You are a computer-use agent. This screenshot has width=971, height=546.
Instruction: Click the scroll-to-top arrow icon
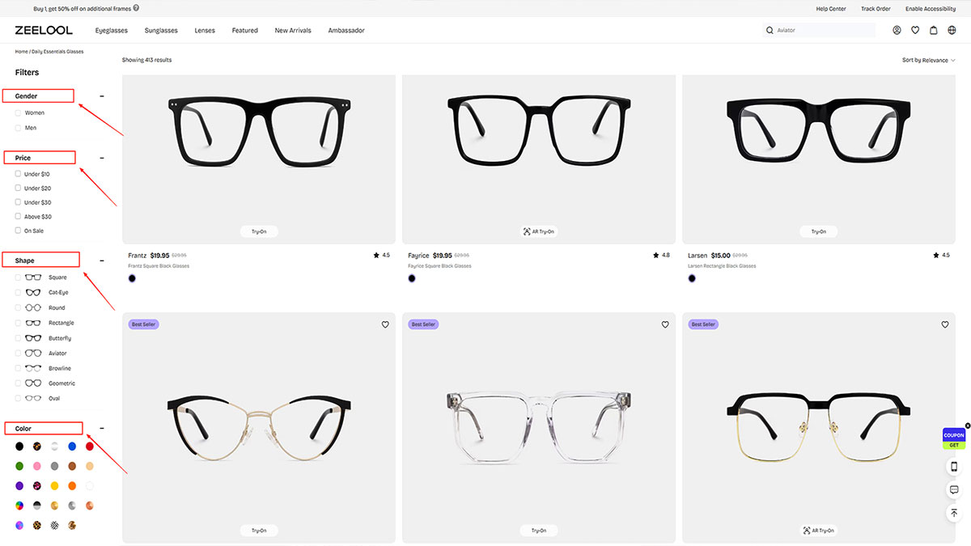click(x=954, y=513)
